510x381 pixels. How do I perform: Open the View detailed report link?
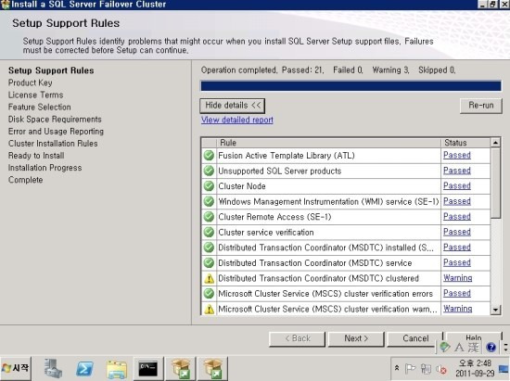click(x=237, y=120)
